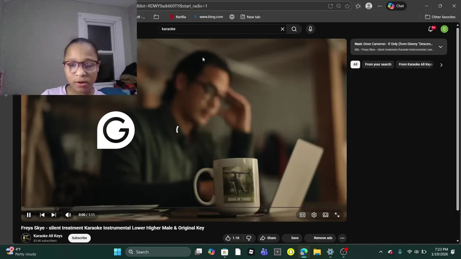Start voice search with the microphone icon
This screenshot has width=461, height=259.
(x=310, y=29)
